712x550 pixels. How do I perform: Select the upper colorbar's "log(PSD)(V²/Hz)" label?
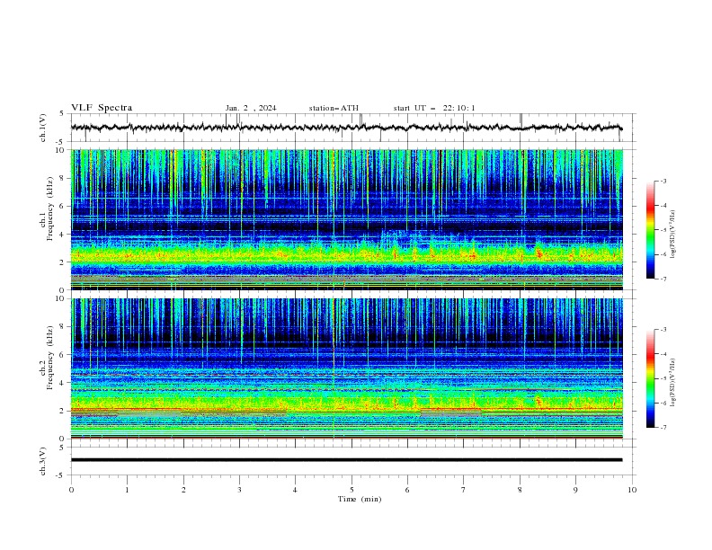pyautogui.click(x=673, y=235)
